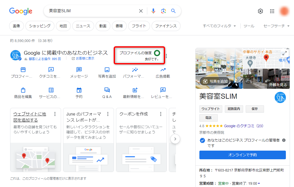The height and width of the screenshot is (187, 294).
Task: Open the サービスの… list icon
Action: [51, 90]
